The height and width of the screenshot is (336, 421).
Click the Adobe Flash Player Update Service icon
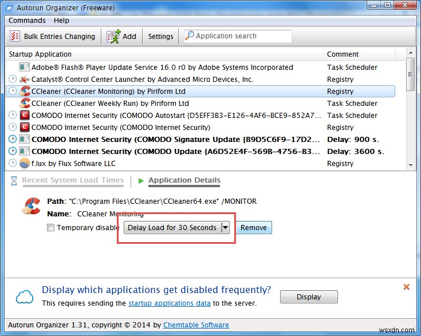[25, 67]
